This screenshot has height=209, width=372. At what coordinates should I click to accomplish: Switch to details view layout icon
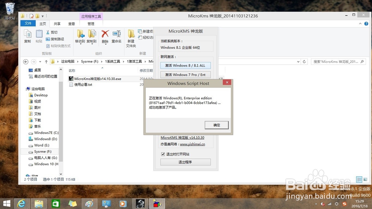tap(359, 179)
